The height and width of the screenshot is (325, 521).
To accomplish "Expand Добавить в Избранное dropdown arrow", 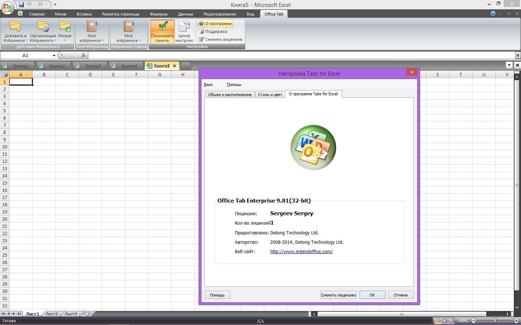I will coord(27,41).
